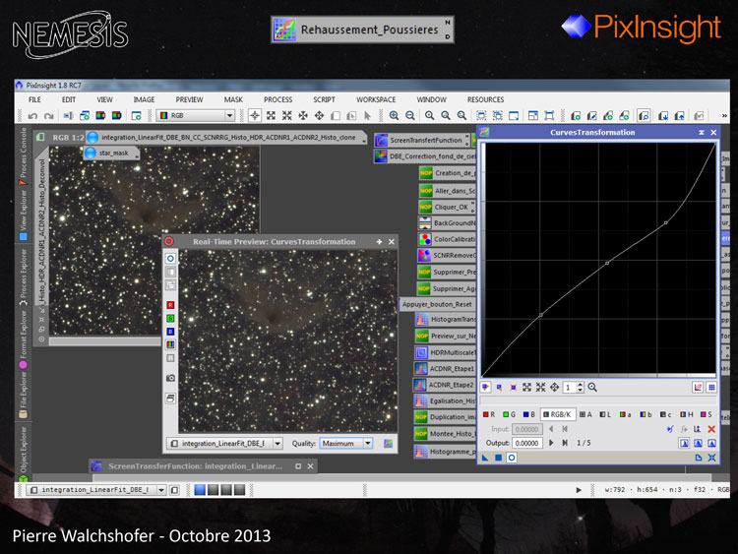Open the DBE_Correction_fond_de_ciel process icon
This screenshot has width=738, height=554.
click(424, 156)
